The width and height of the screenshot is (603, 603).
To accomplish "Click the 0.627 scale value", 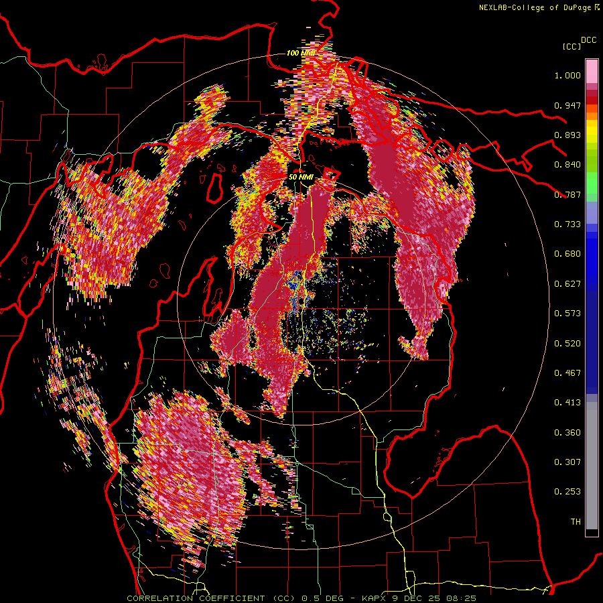I will click(x=567, y=284).
